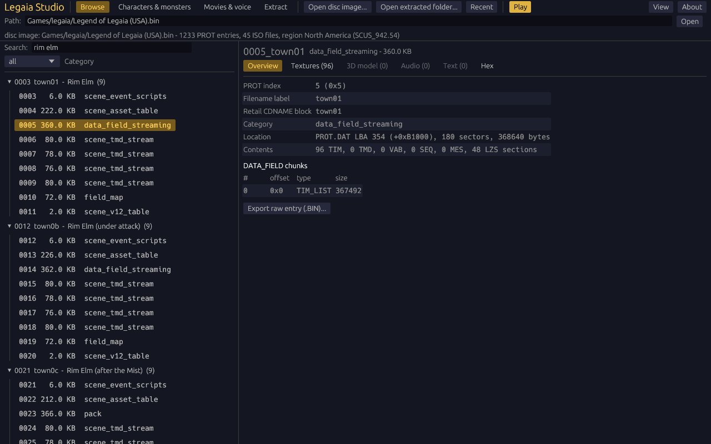Select entry 0019 field_map
The width and height of the screenshot is (711, 444).
point(71,341)
